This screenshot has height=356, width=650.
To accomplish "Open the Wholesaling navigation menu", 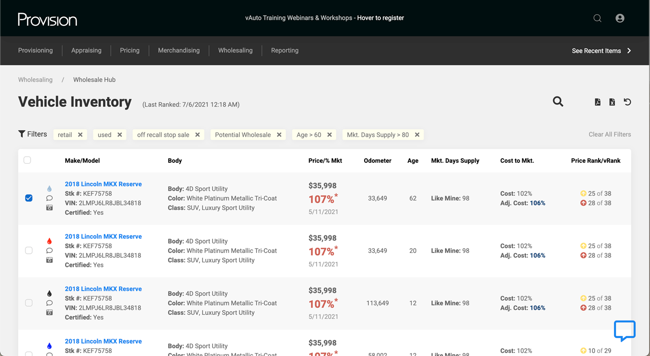I will 235,50.
